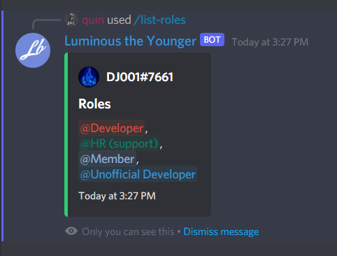337x256 pixels.
Task: Click the @HR (support) role mention
Action: [119, 143]
